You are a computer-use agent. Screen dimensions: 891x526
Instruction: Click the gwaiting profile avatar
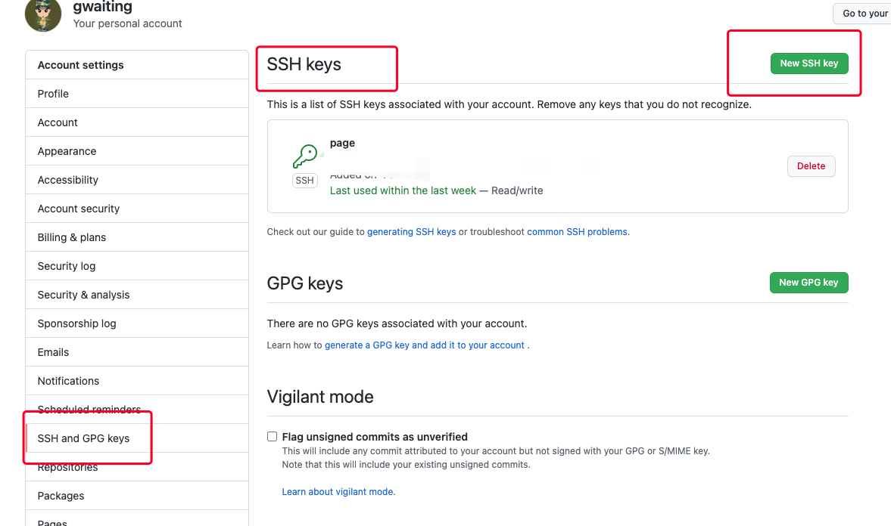coord(43,15)
